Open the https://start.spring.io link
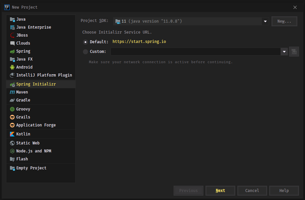Image resolution: width=305 pixels, height=200 pixels. tap(139, 42)
